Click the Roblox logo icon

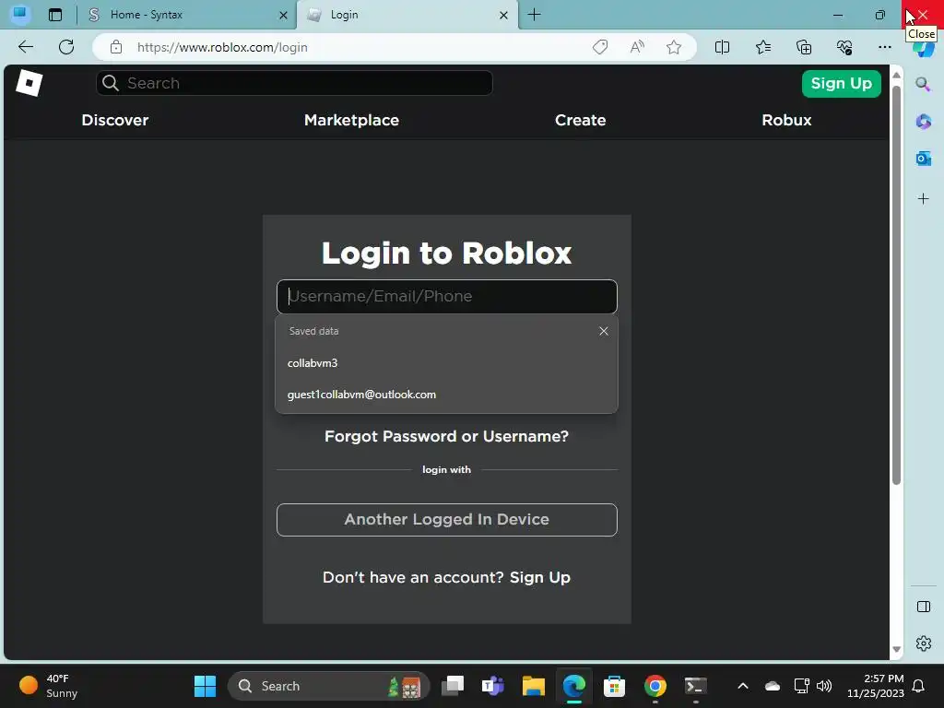tap(29, 83)
